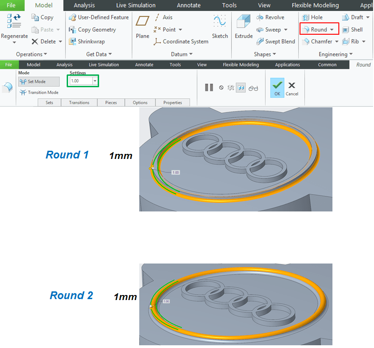
Task: Open the Flexible Modeling ribbon tab
Action: (x=315, y=5)
